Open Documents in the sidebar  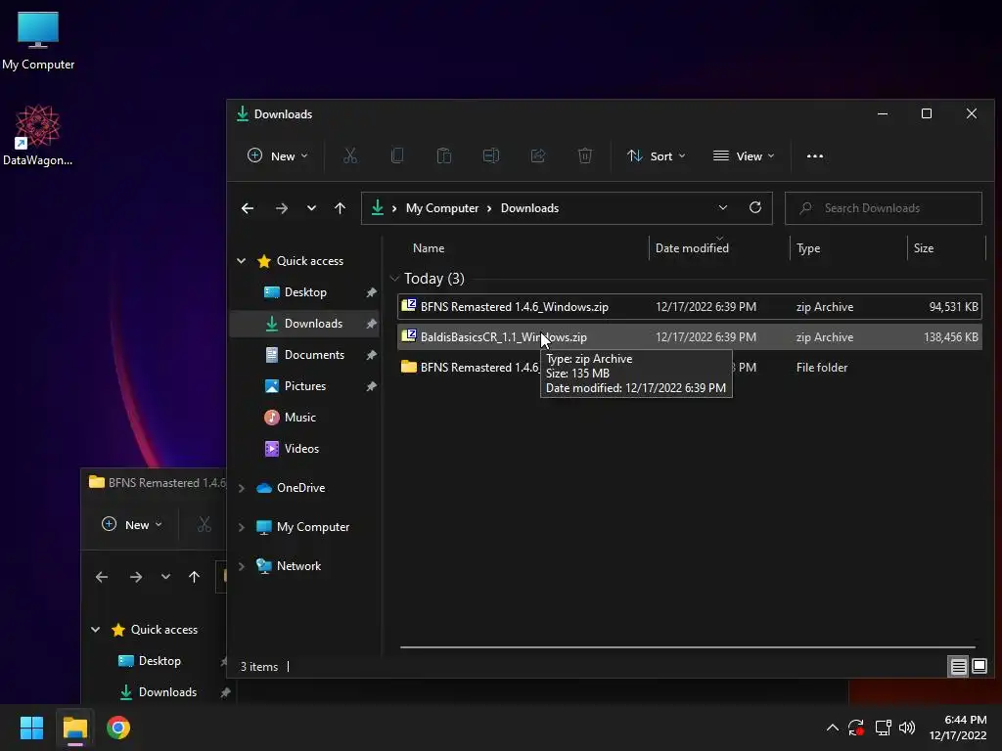coord(314,354)
